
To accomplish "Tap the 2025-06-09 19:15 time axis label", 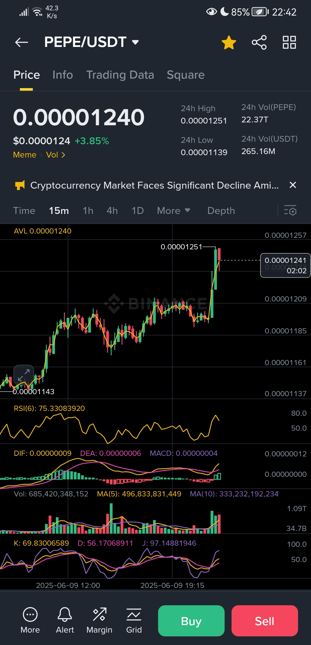I will pyautogui.click(x=172, y=585).
